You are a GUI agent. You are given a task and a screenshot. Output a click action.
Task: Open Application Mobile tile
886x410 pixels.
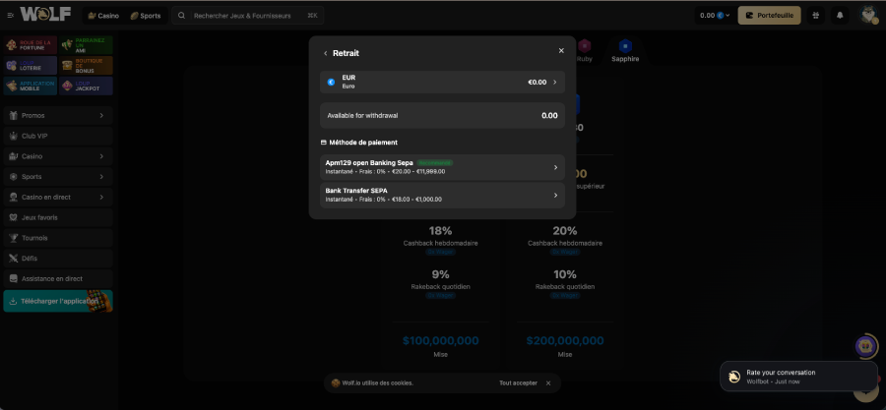31,86
